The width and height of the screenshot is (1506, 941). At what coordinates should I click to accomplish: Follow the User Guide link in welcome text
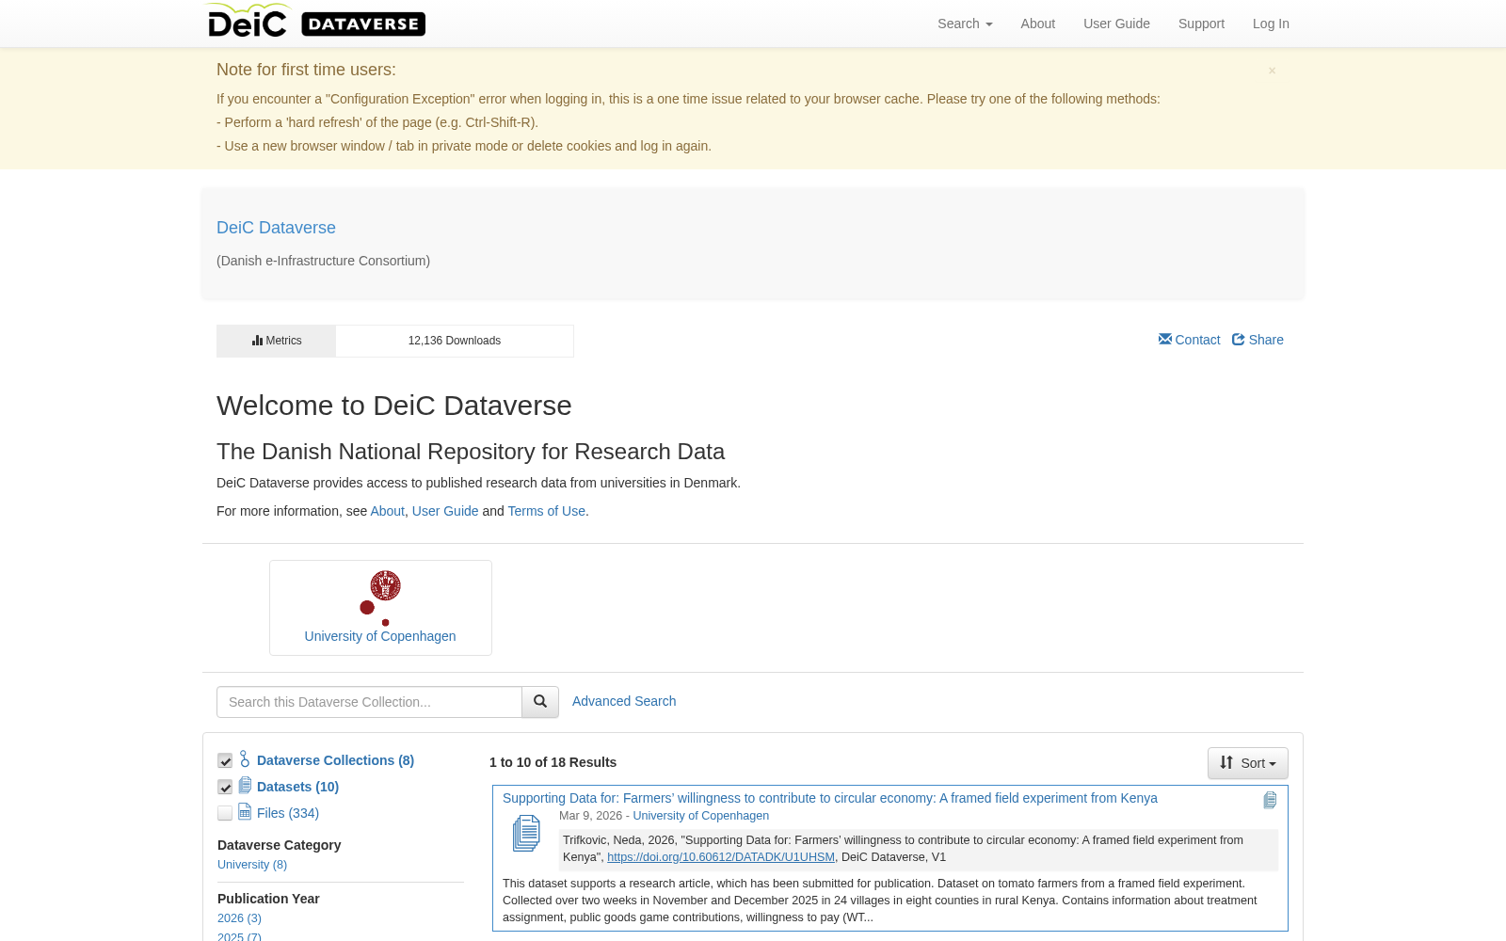click(445, 511)
